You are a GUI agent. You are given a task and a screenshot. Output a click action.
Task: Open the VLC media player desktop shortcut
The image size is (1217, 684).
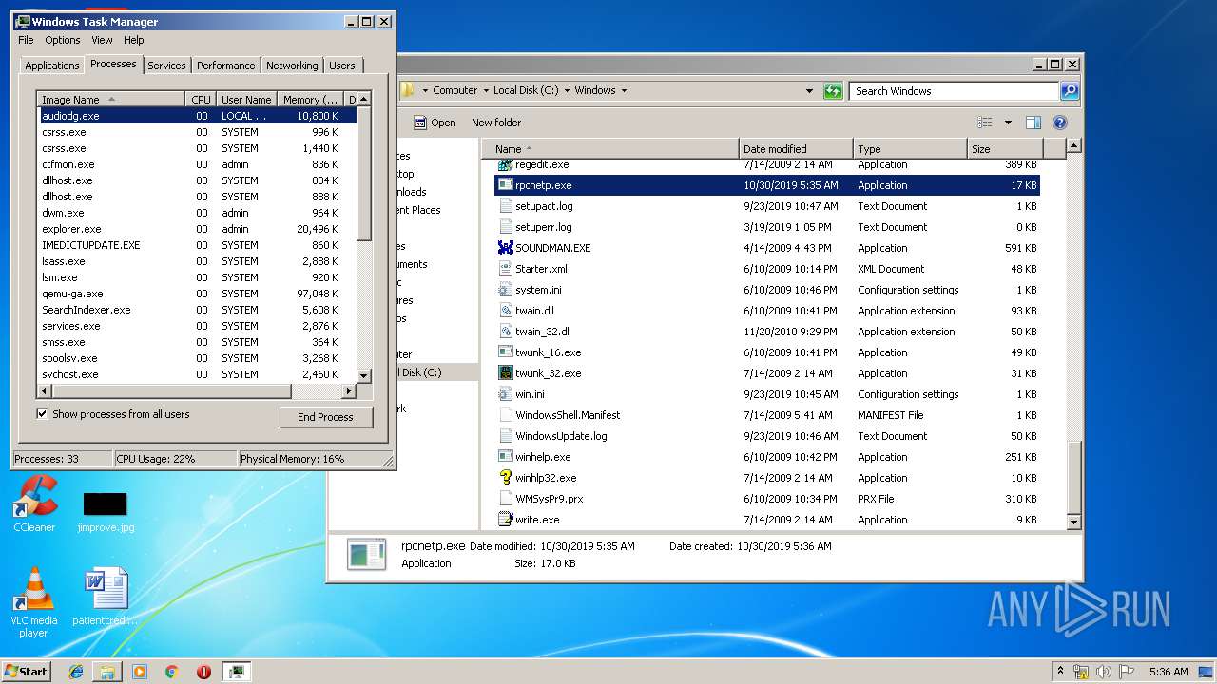[34, 601]
